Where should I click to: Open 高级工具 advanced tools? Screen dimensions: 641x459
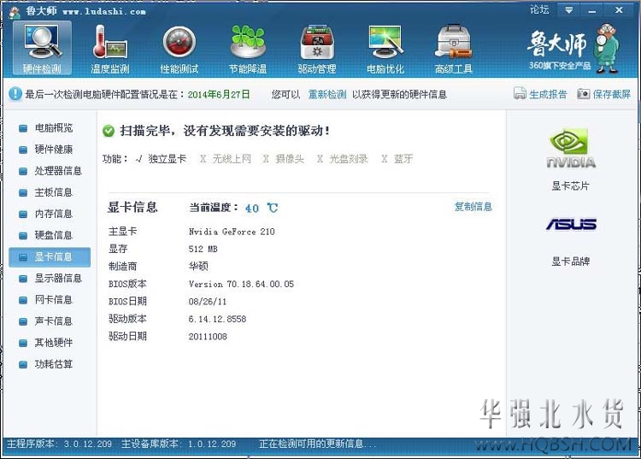[454, 48]
